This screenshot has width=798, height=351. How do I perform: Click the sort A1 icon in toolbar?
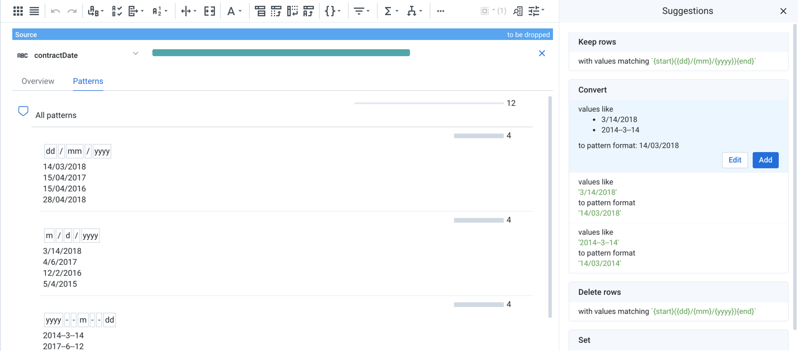point(156,10)
